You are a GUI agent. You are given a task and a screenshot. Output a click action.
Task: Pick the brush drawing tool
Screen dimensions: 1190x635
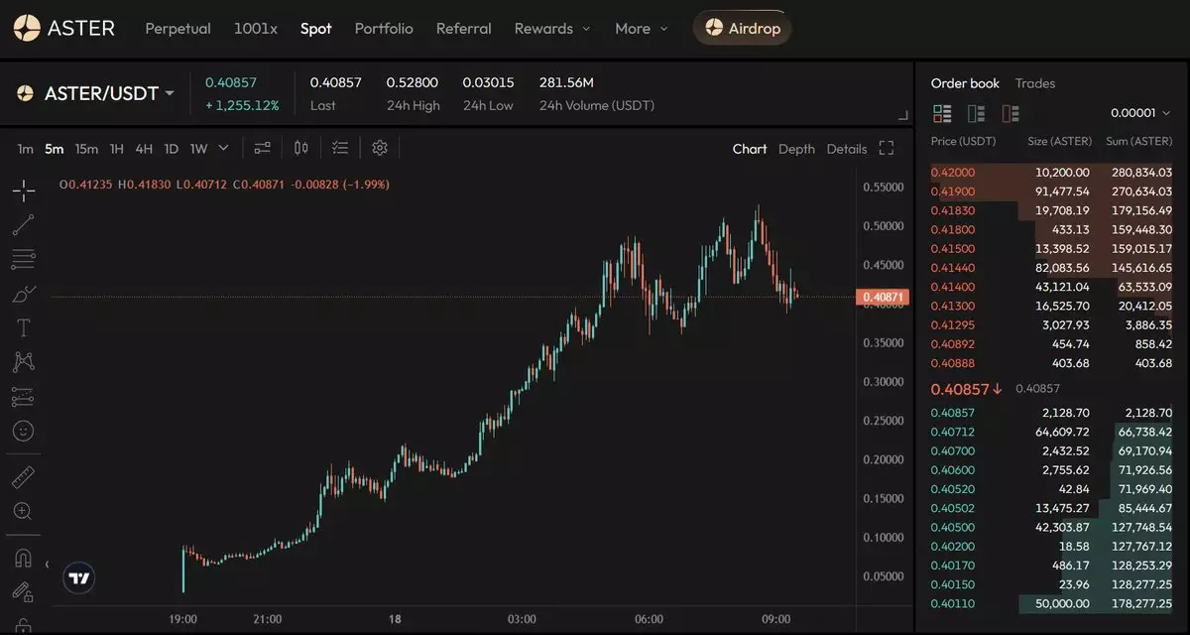[24, 294]
